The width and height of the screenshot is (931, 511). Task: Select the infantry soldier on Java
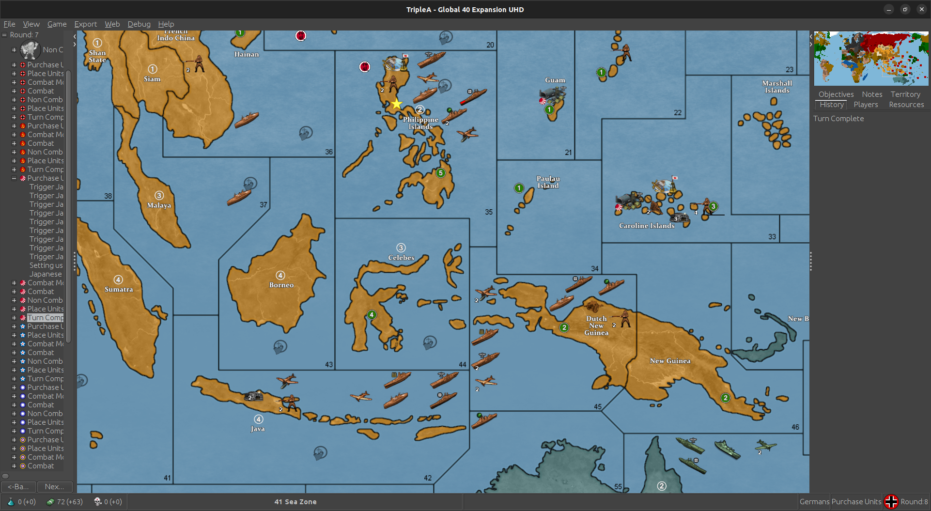coord(291,403)
